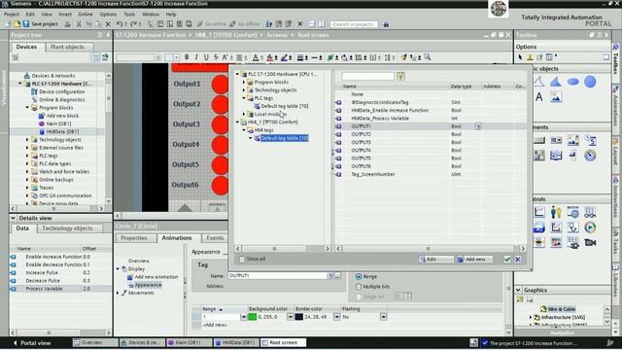Cancel tag dialog with X icon
Image resolution: width=622 pixels, height=350 pixels.
tap(518, 260)
